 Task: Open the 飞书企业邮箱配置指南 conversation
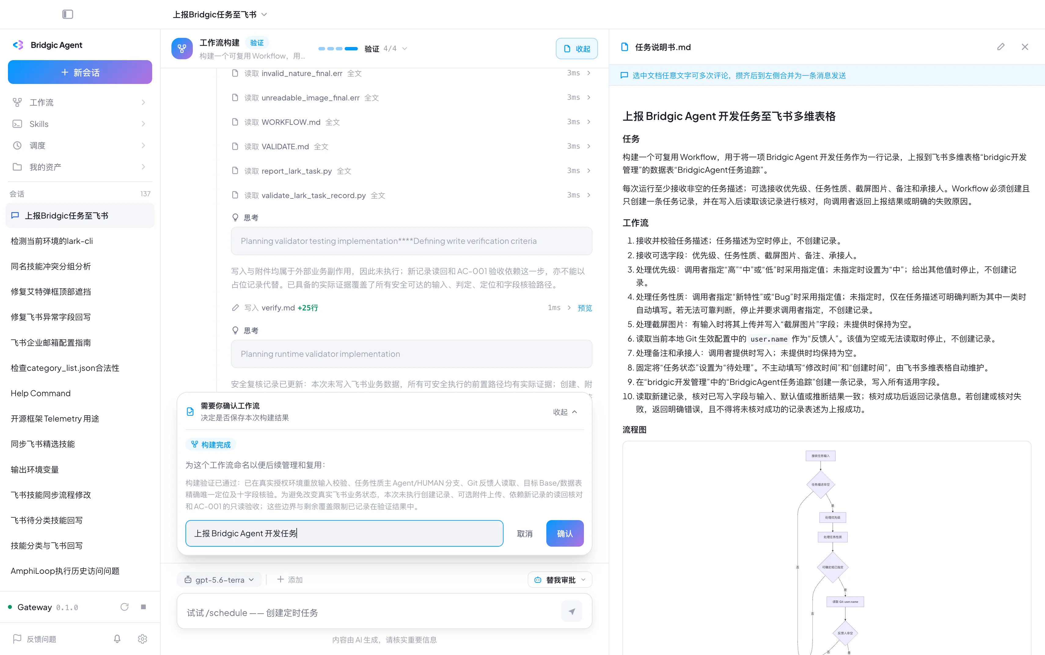tap(80, 343)
